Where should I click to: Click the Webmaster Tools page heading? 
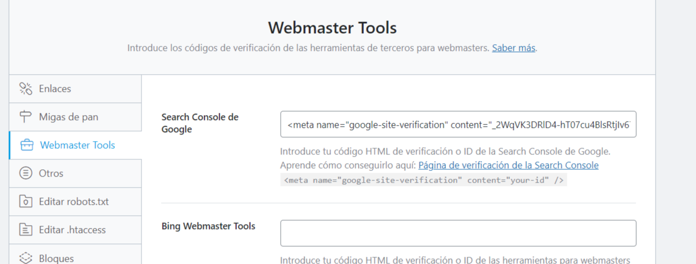tap(332, 28)
